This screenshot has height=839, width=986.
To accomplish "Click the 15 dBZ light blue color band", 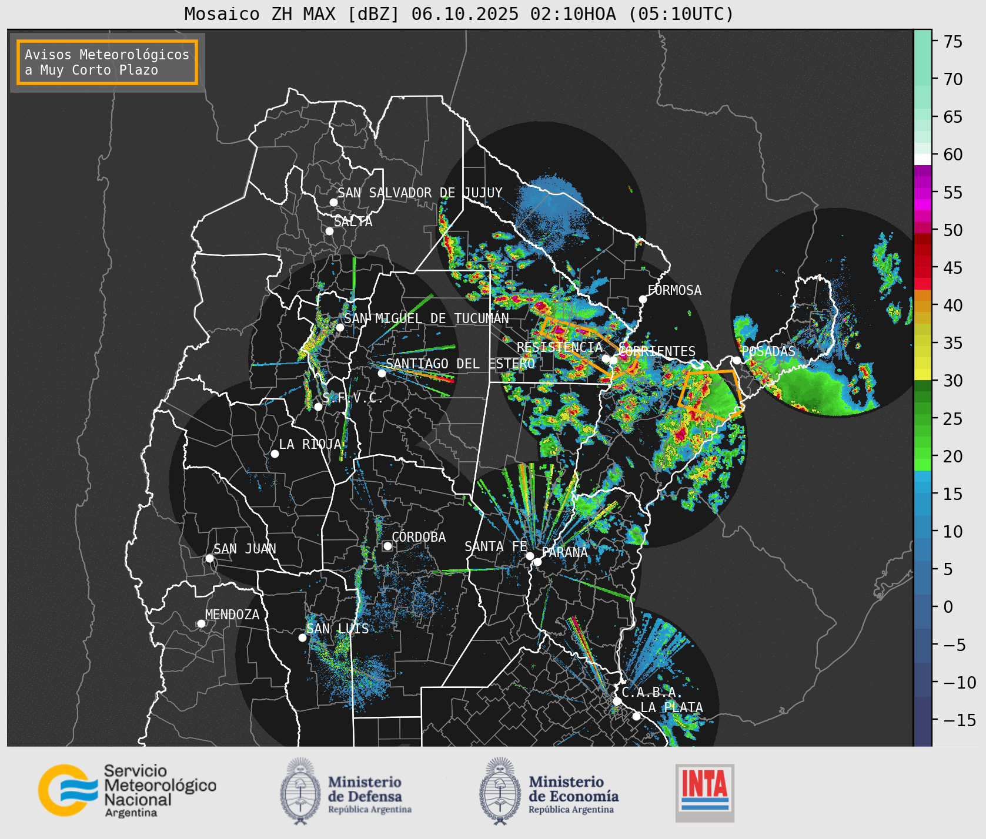I will click(x=923, y=488).
